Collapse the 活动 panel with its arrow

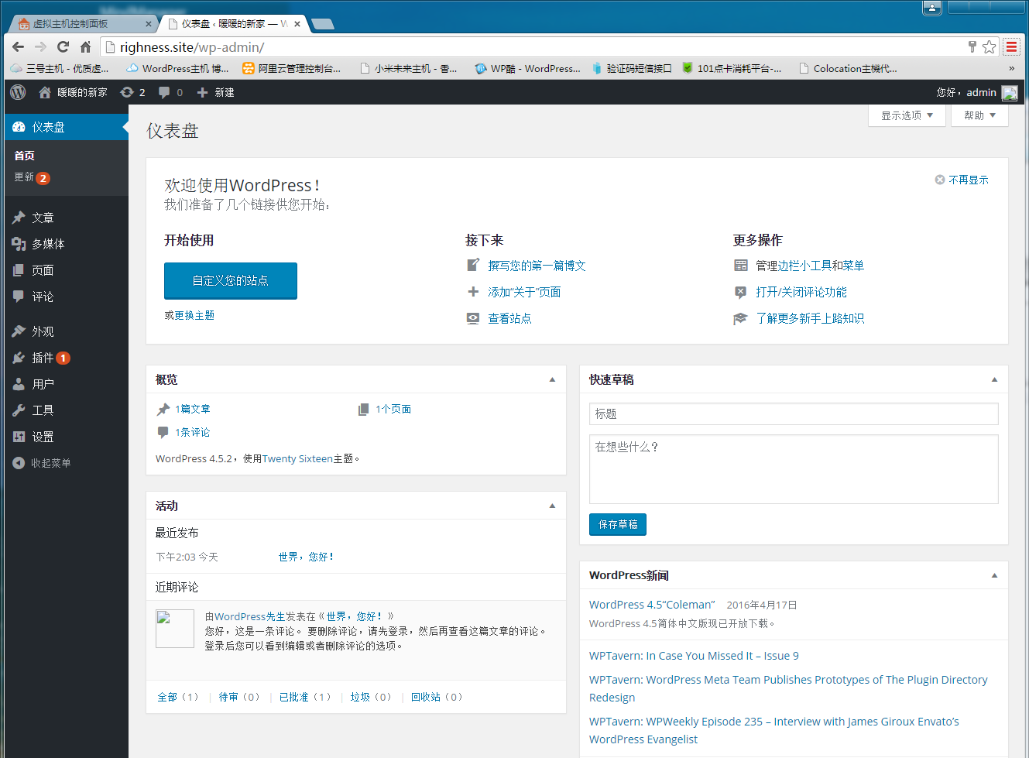click(x=552, y=506)
